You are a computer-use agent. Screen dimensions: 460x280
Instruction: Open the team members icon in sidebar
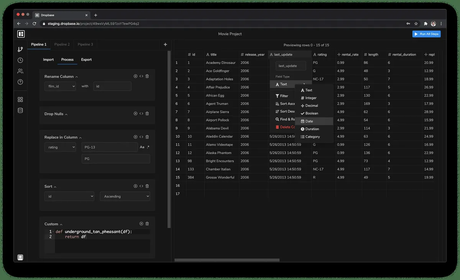20,71
